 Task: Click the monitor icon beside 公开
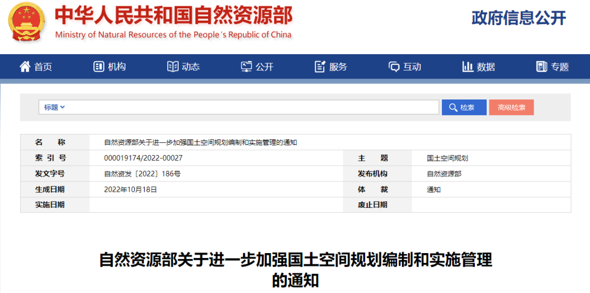coord(247,67)
